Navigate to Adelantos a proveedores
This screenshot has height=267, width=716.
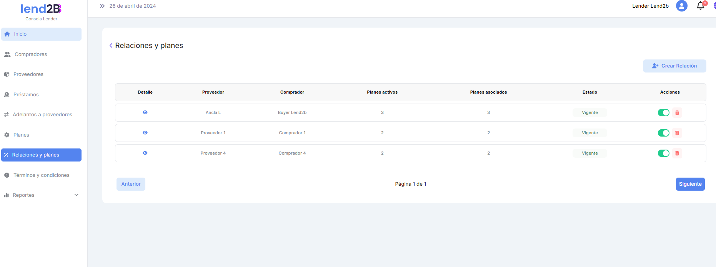coord(42,115)
